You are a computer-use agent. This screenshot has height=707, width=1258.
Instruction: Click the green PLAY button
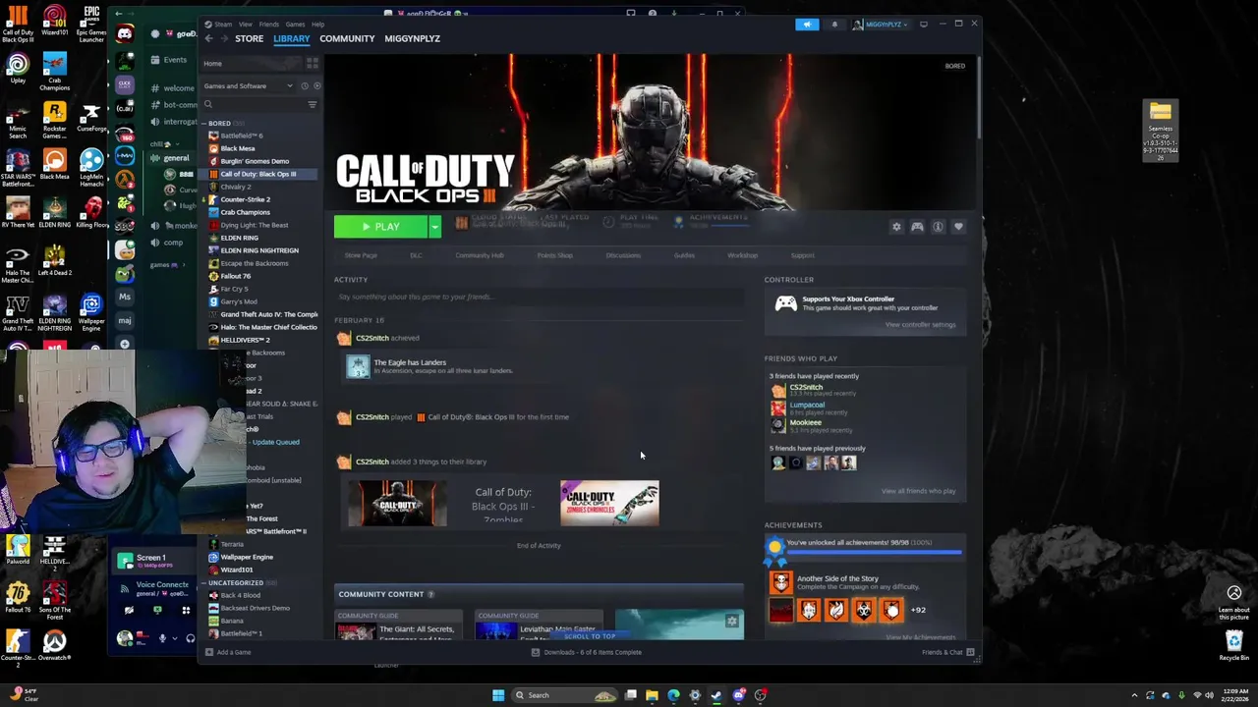tap(380, 227)
